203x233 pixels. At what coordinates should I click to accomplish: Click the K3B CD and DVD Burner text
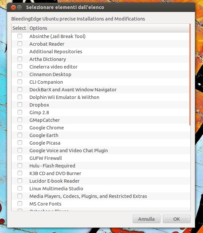[x=55, y=173]
